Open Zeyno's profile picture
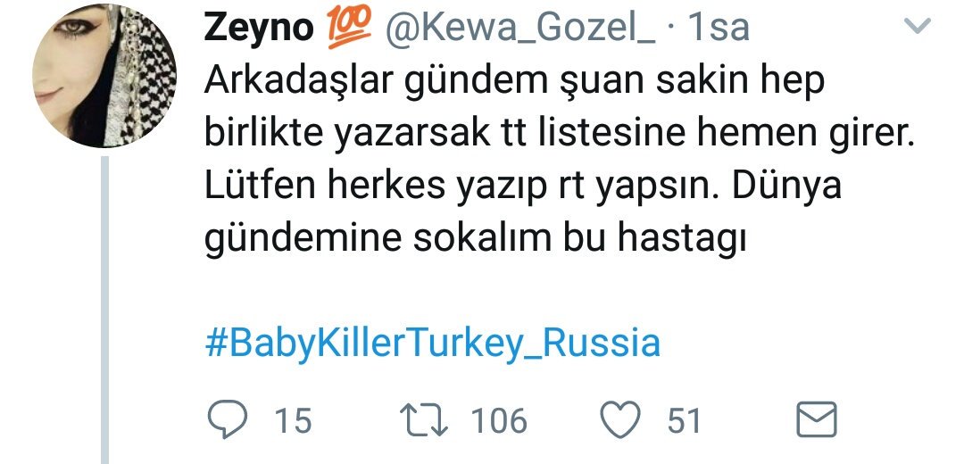 (104, 76)
